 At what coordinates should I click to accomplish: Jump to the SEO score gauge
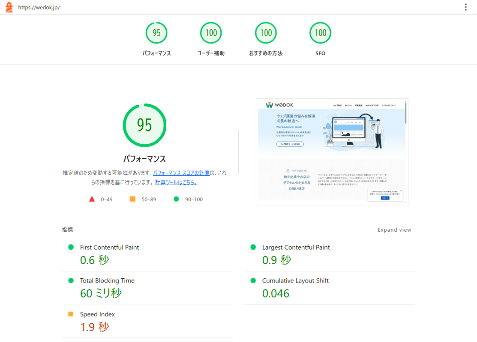pos(320,33)
